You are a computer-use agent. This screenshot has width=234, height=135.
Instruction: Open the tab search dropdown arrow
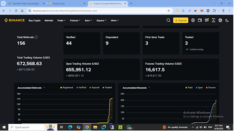click(x=3, y=3)
